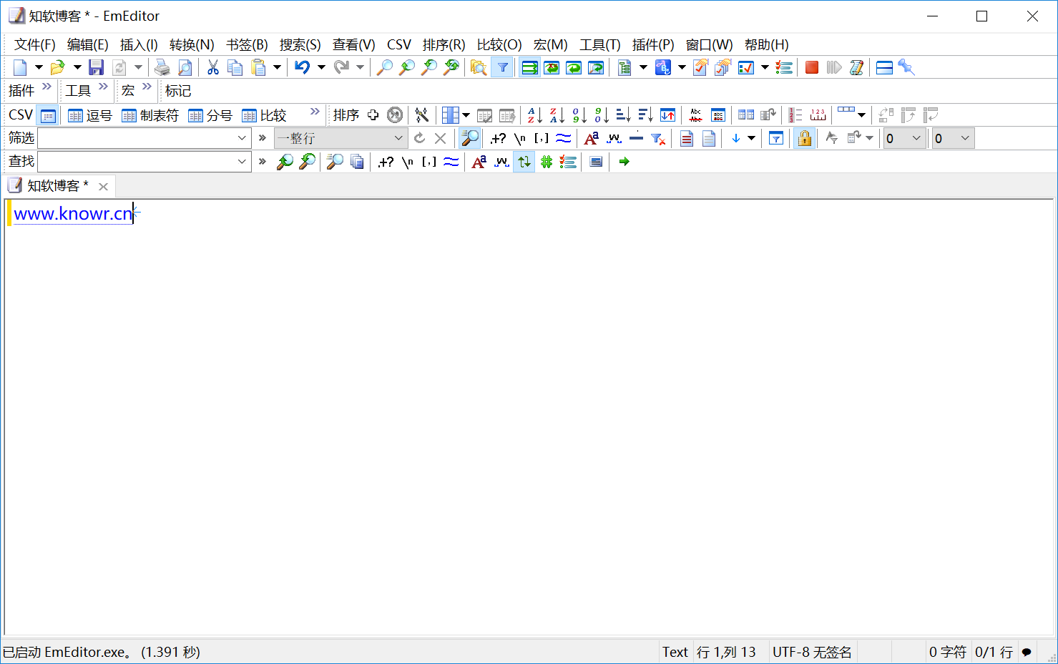Screen dimensions: 1058x664
Task: Copy selection with the copy icon
Action: pyautogui.click(x=235, y=67)
